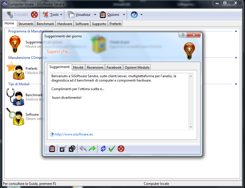Open the Visualizza dropdown arrow
This screenshot has width=245, height=188.
pos(95,15)
